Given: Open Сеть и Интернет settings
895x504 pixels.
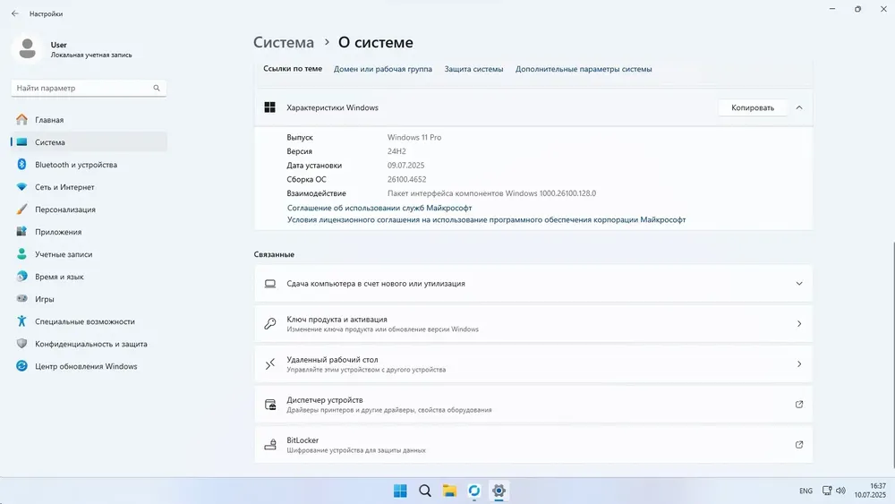Looking at the screenshot, I should (x=89, y=187).
